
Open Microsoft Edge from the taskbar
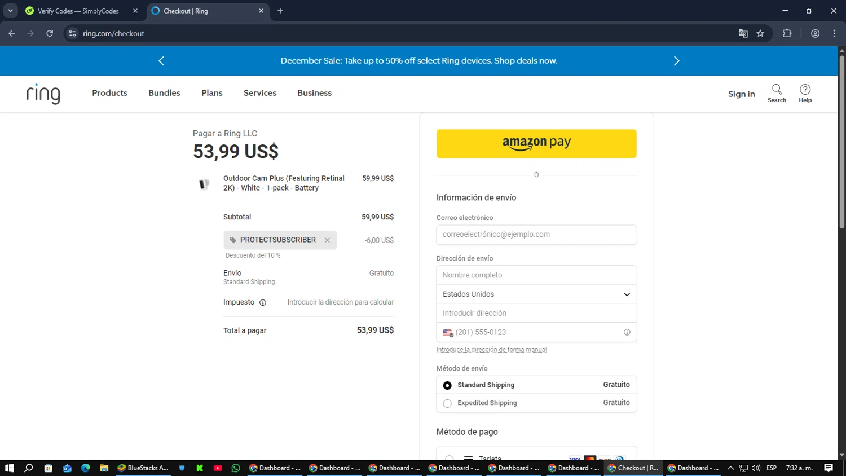86,468
